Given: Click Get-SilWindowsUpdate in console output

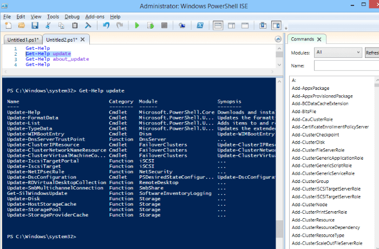Looking at the screenshot, I should pyautogui.click(x=37, y=193).
